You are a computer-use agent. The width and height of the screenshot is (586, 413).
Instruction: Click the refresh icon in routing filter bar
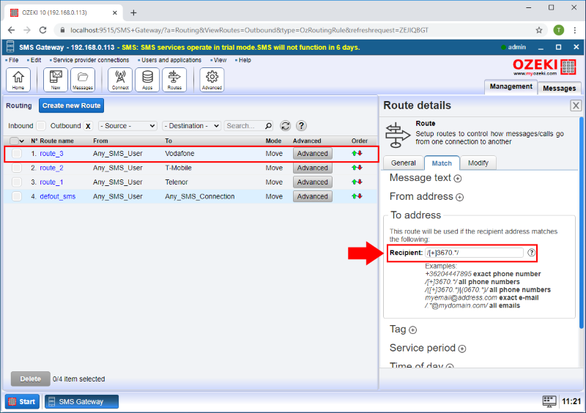[x=286, y=126]
